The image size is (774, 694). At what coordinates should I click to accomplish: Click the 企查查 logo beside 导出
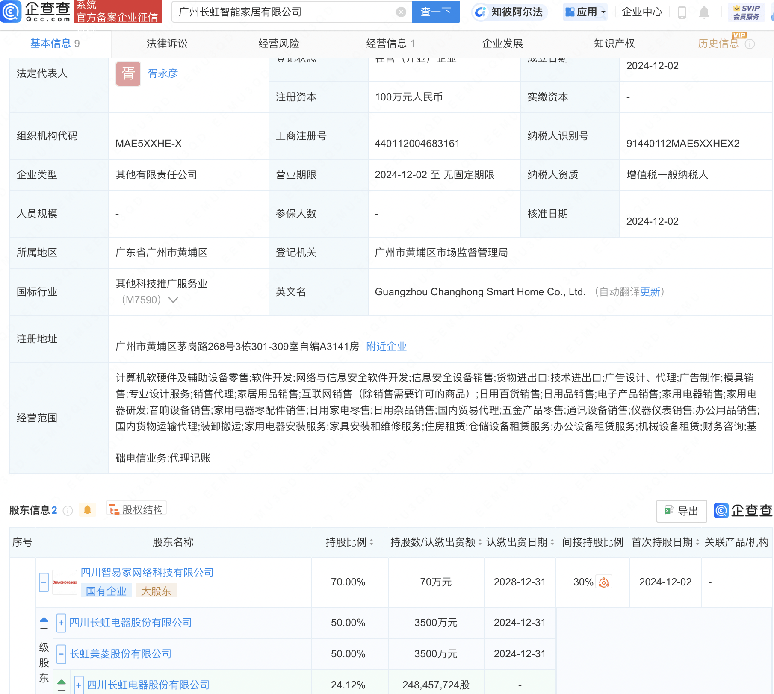click(x=743, y=511)
